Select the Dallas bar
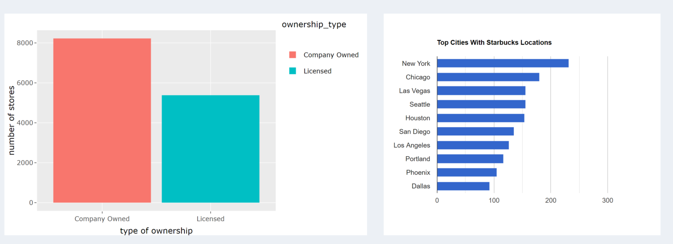673x244 pixels. [463, 186]
